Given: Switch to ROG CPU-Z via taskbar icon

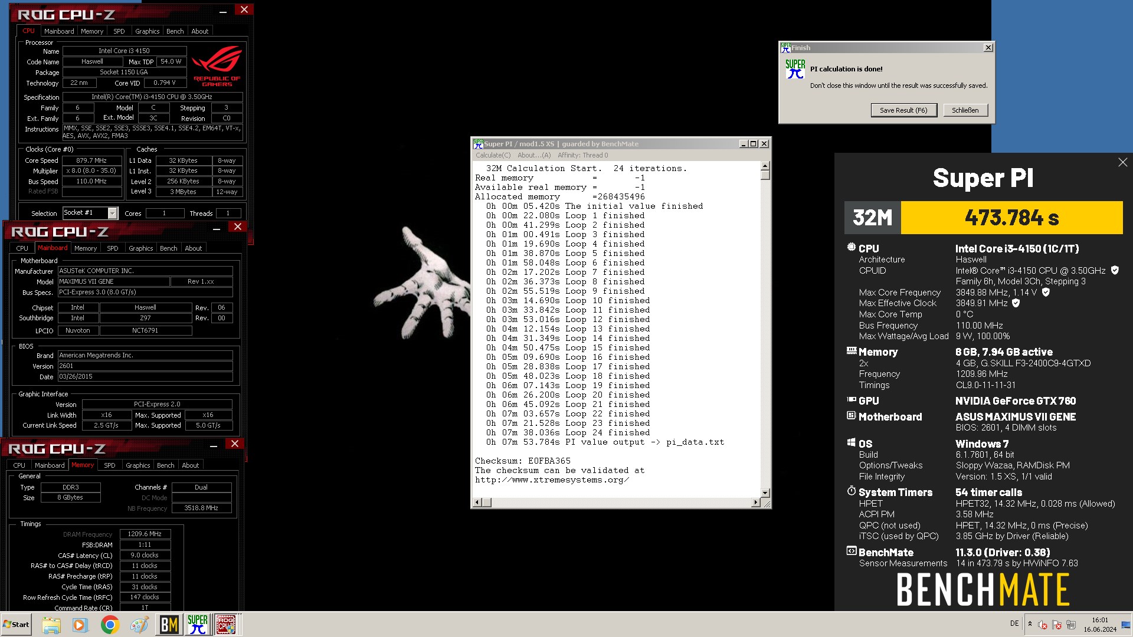Looking at the screenshot, I should [226, 625].
